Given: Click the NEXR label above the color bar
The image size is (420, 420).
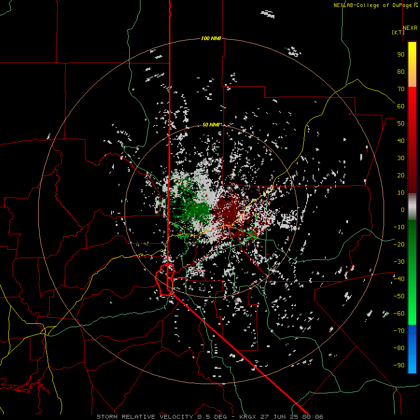Looking at the screenshot, I should 410,28.
